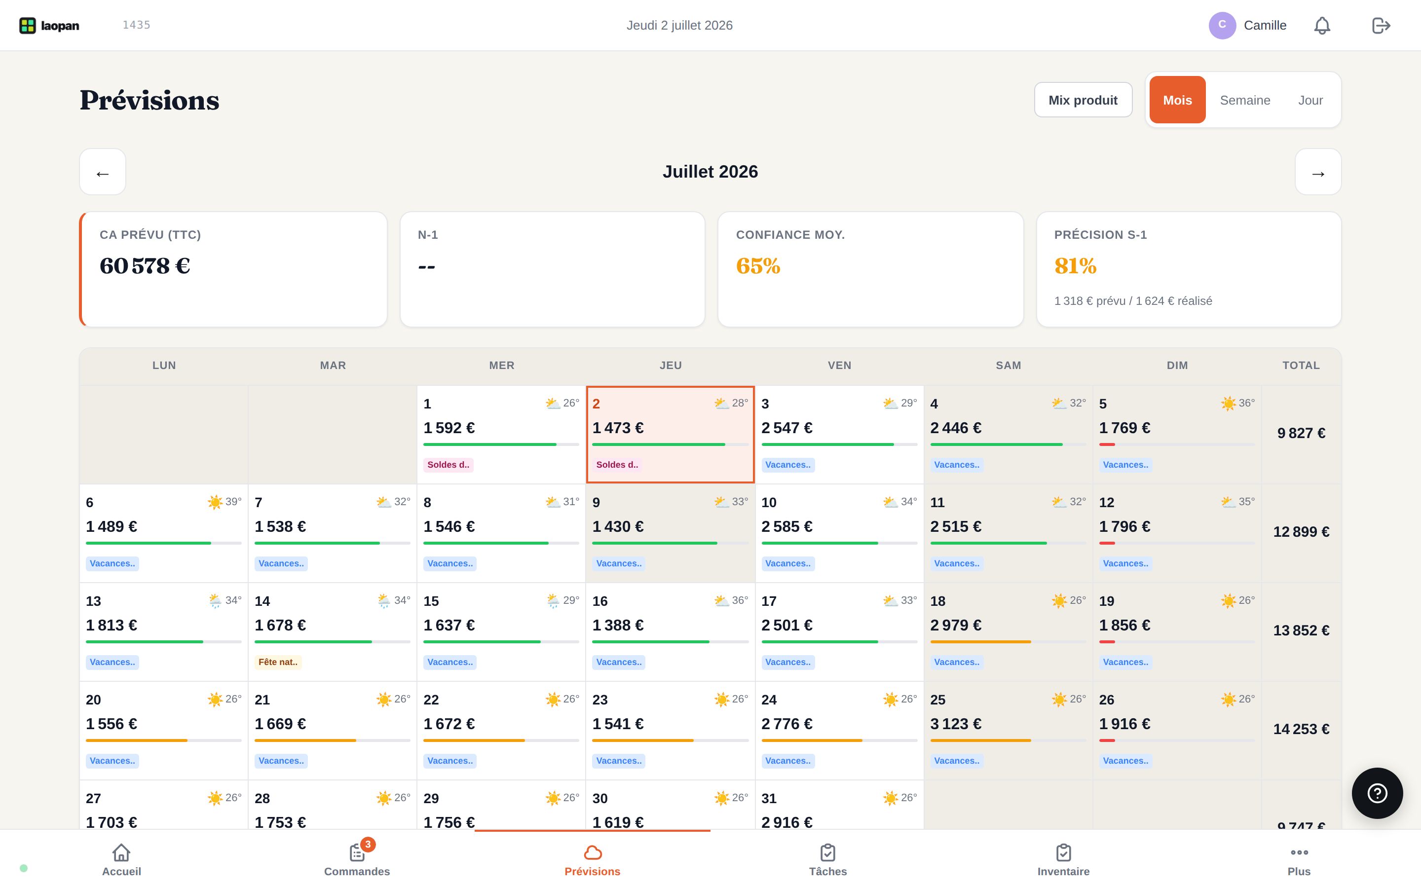This screenshot has height=888, width=1421.
Task: Open the help question mark button
Action: pyautogui.click(x=1377, y=793)
